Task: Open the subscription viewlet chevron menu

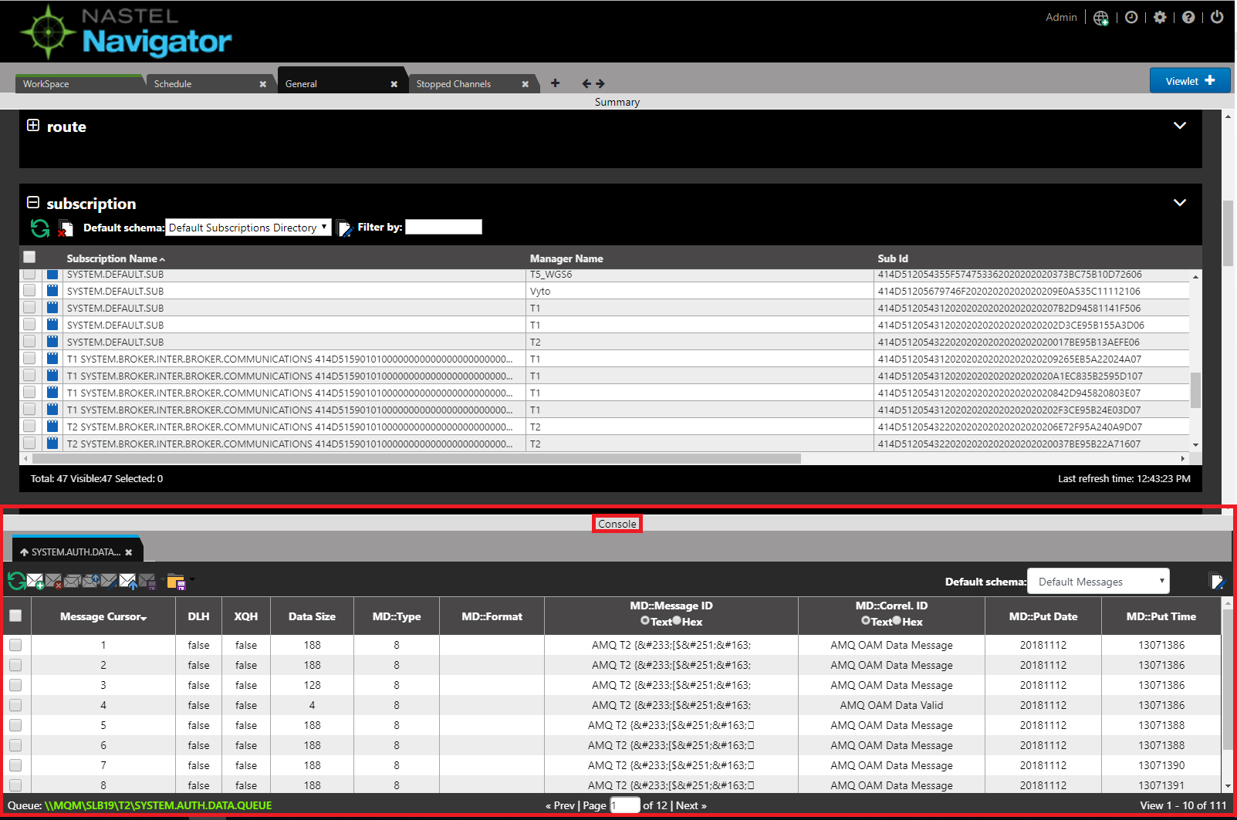Action: [x=1180, y=202]
